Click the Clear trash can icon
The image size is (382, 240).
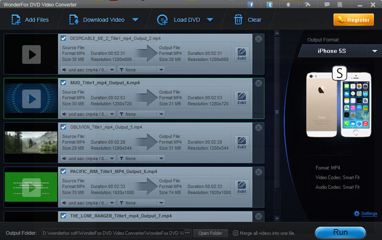pyautogui.click(x=238, y=20)
